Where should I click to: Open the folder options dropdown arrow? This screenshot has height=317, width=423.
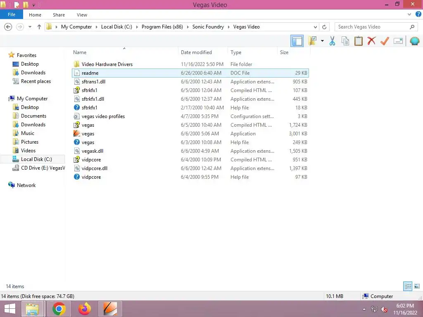click(x=322, y=41)
